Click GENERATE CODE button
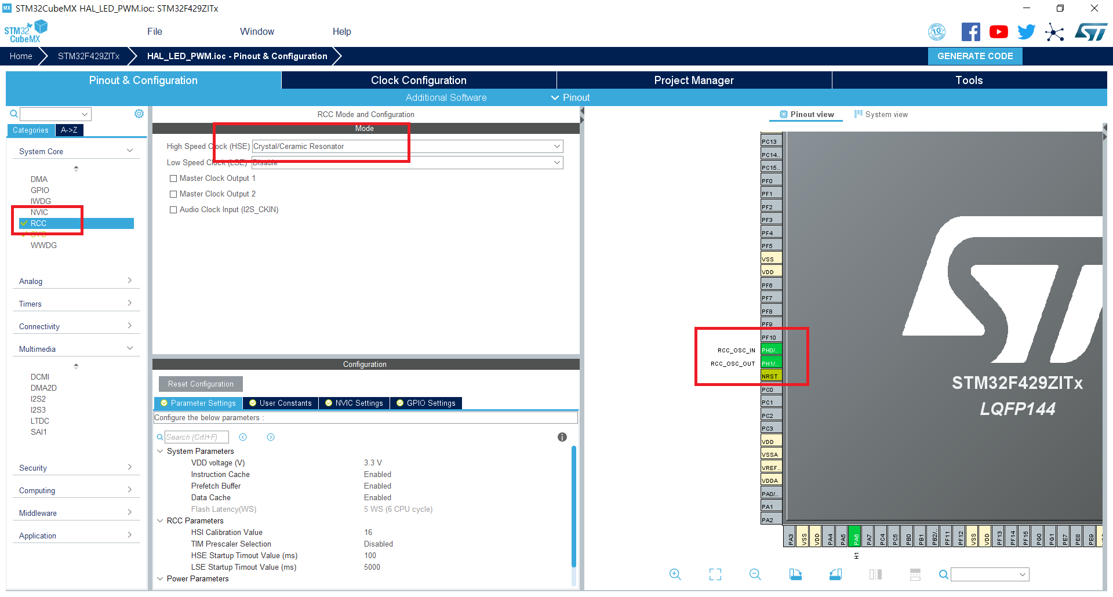This screenshot has width=1113, height=597. click(975, 56)
